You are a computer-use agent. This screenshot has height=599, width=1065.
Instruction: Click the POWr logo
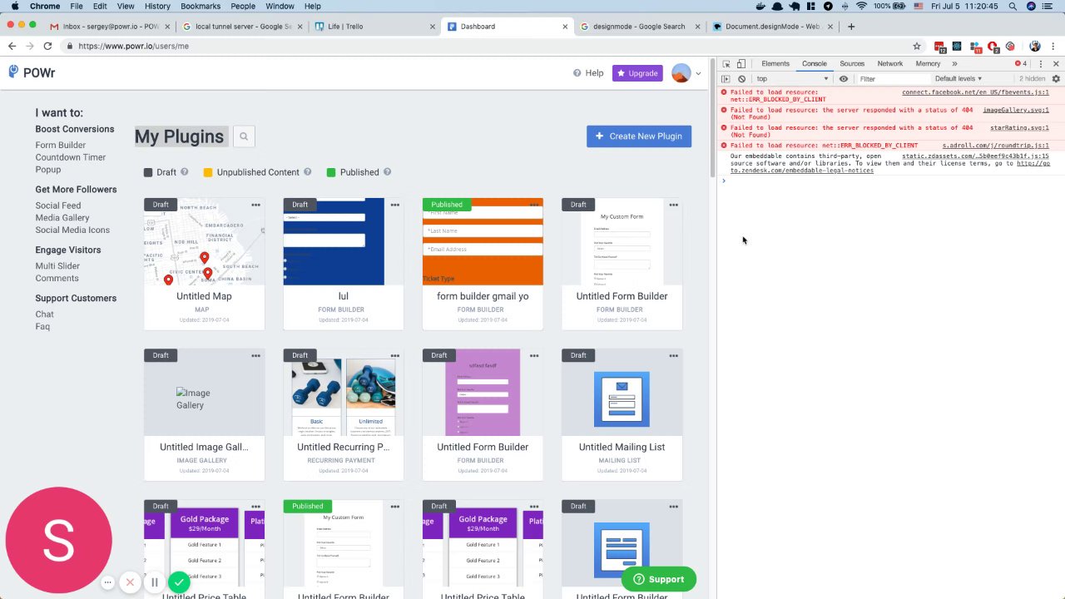(x=32, y=73)
